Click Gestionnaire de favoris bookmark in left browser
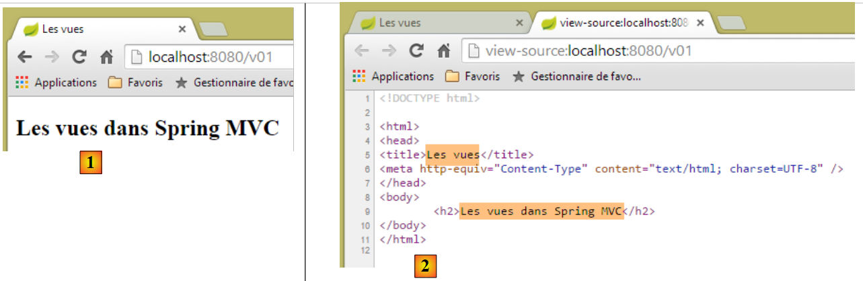The height and width of the screenshot is (281, 863). point(235,83)
